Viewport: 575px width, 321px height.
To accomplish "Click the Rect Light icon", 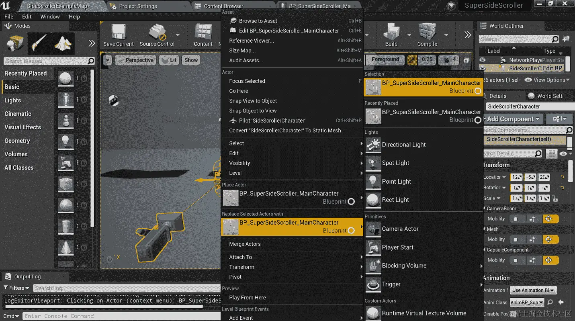I will [373, 200].
